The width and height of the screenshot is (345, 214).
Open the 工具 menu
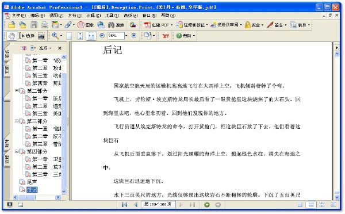pyautogui.click(x=112, y=16)
